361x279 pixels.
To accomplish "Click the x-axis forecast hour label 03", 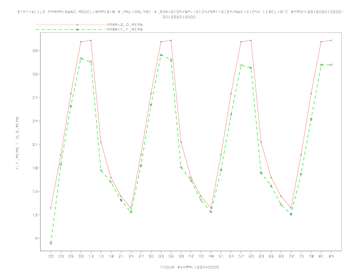I will 61,256.
